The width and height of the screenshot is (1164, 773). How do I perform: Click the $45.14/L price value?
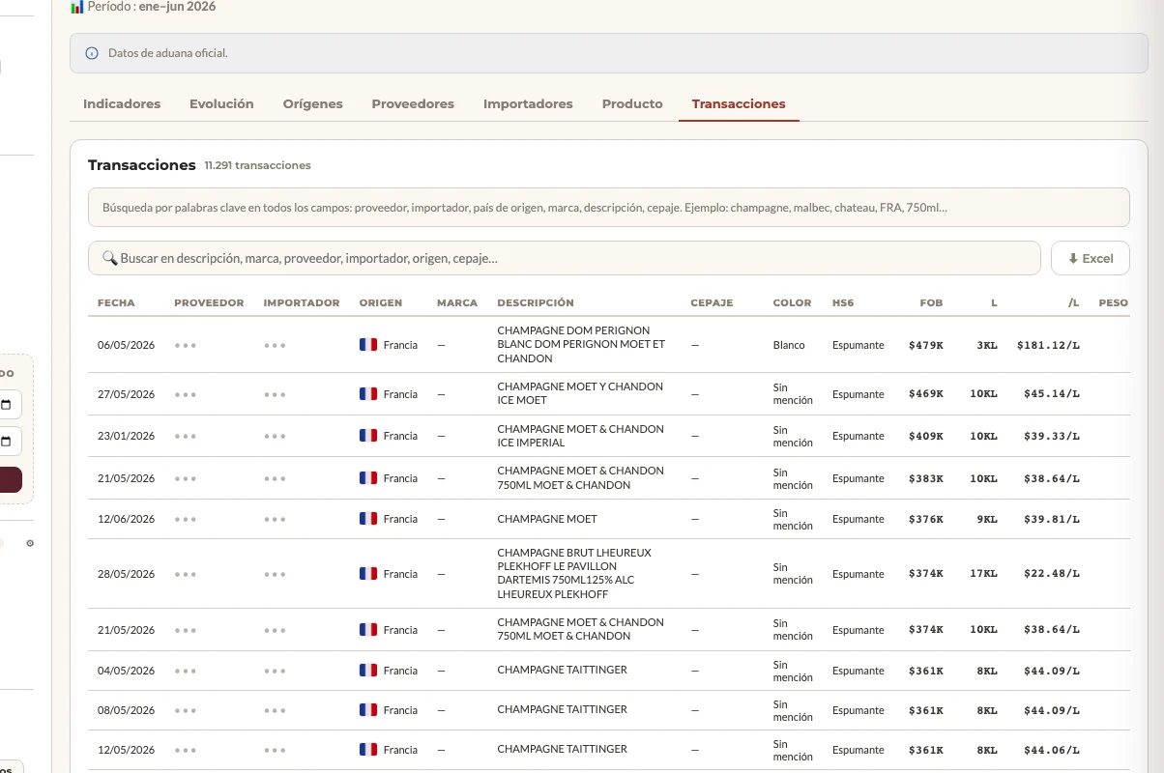tap(1052, 394)
